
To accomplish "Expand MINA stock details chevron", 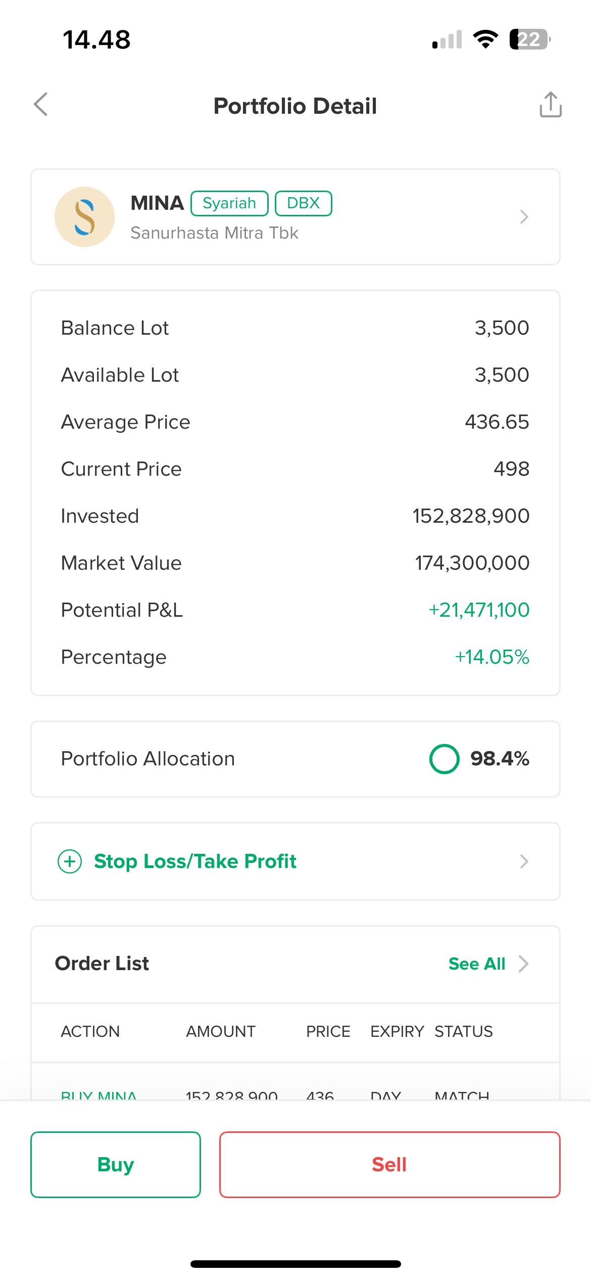I will (x=524, y=217).
